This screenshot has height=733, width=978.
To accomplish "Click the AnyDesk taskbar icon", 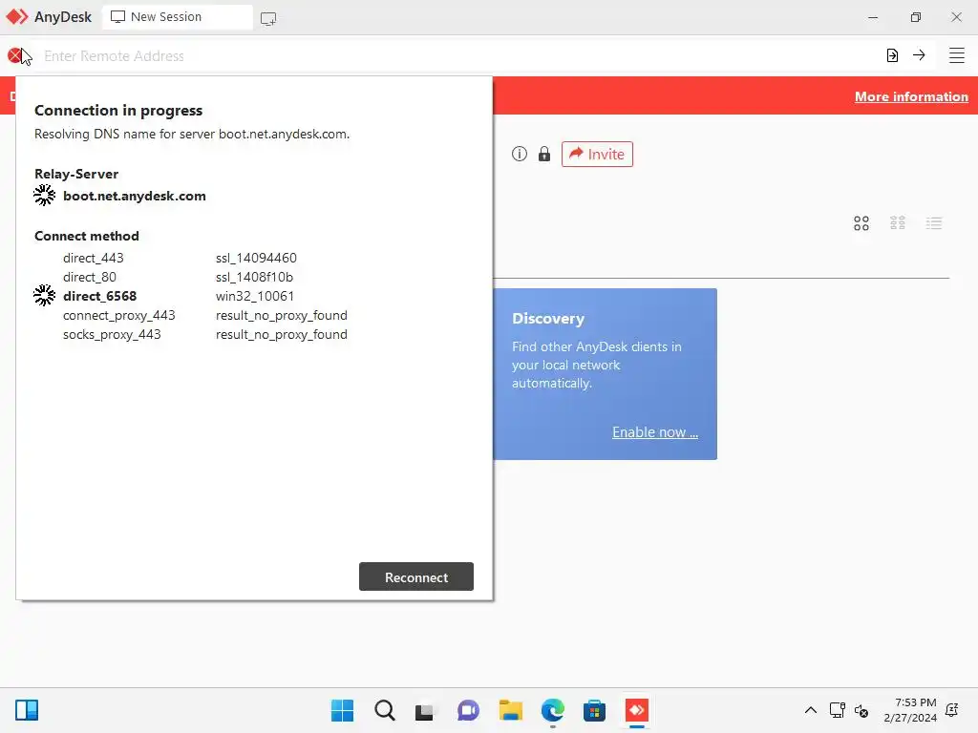I will [637, 710].
